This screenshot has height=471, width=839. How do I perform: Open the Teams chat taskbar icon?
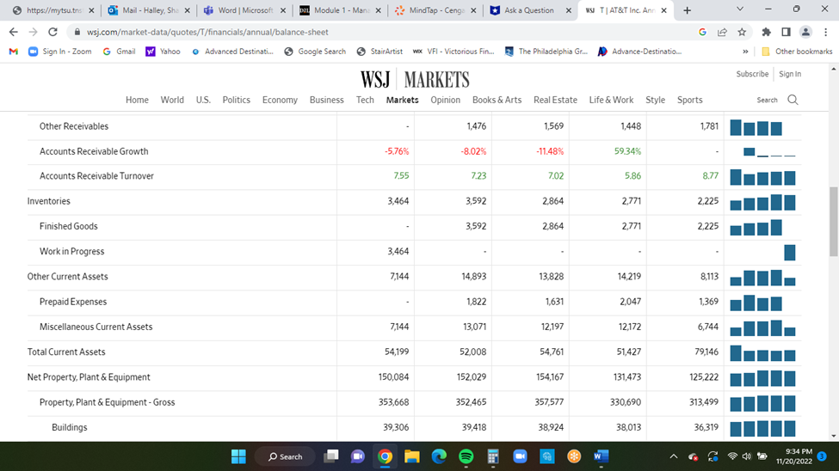point(357,456)
